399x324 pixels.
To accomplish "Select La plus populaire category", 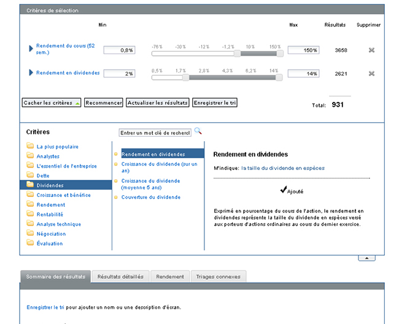I will (58, 147).
